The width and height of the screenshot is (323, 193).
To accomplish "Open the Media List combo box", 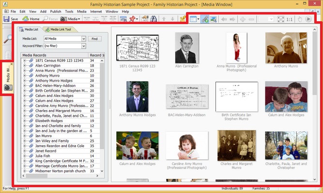I will [84, 39].
